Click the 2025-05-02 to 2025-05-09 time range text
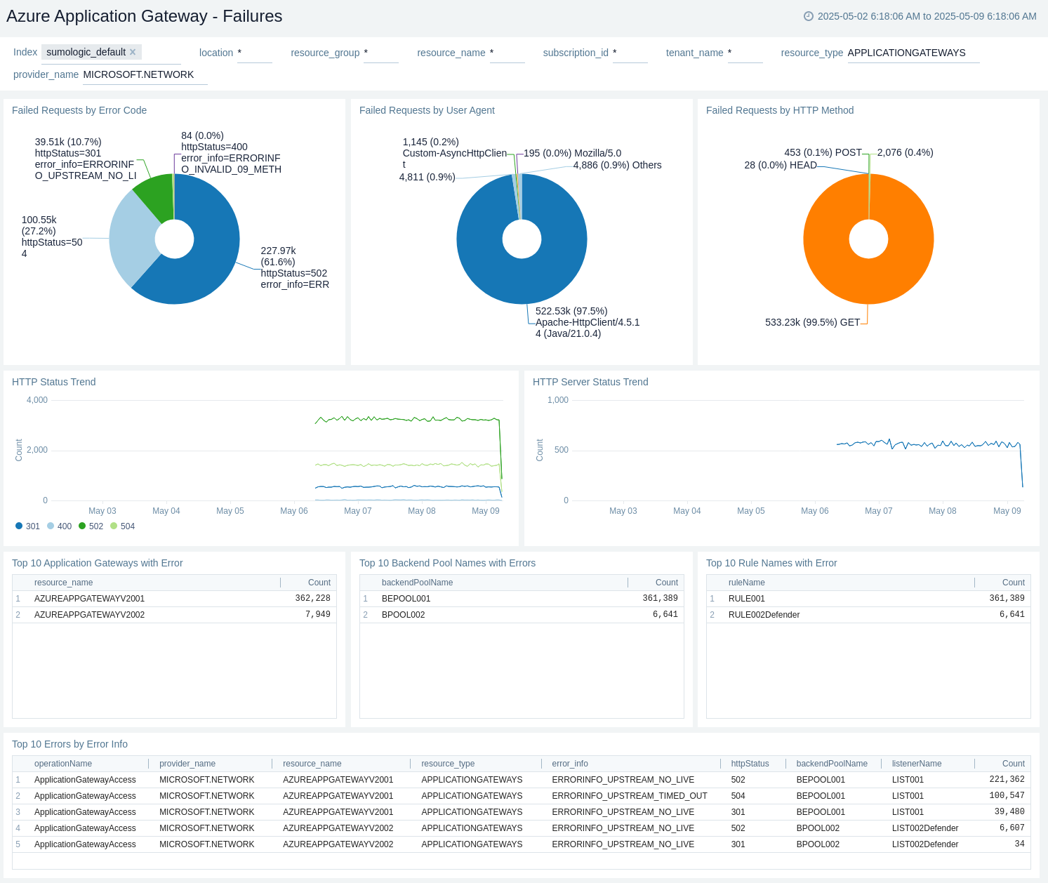1048x883 pixels. click(927, 16)
